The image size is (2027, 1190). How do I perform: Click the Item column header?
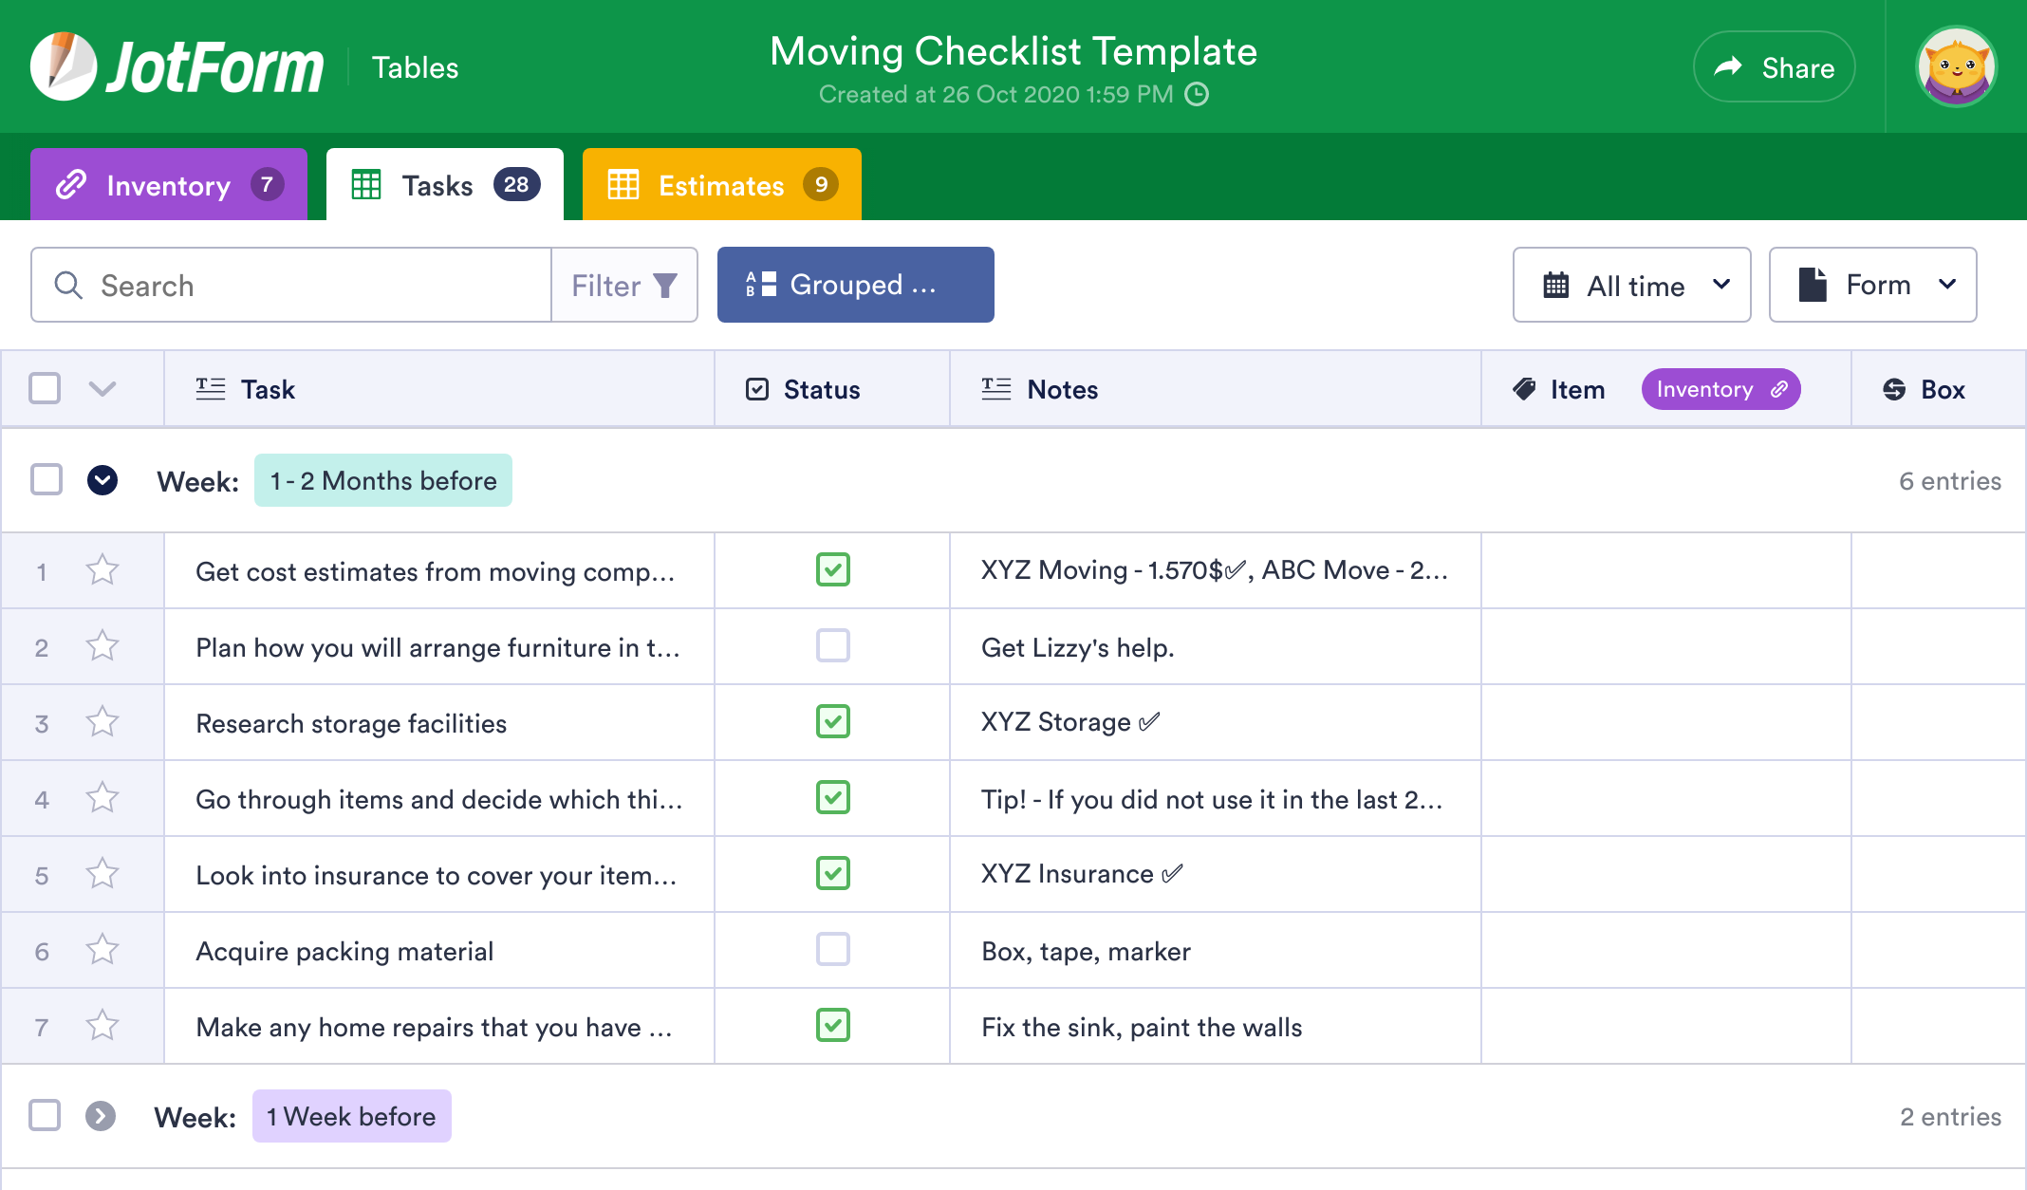pos(1665,389)
